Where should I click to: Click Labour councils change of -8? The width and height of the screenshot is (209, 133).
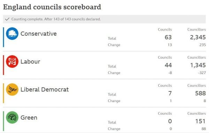[170, 73]
